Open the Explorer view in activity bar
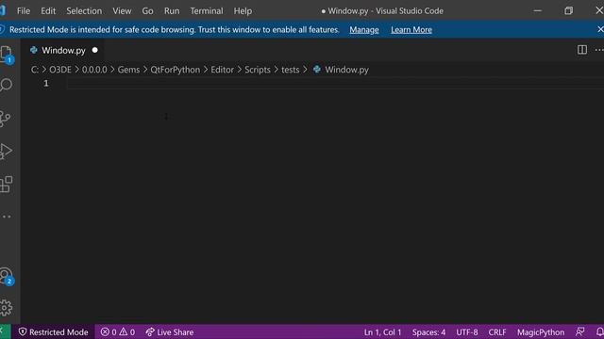The width and height of the screenshot is (604, 339). (x=6, y=54)
